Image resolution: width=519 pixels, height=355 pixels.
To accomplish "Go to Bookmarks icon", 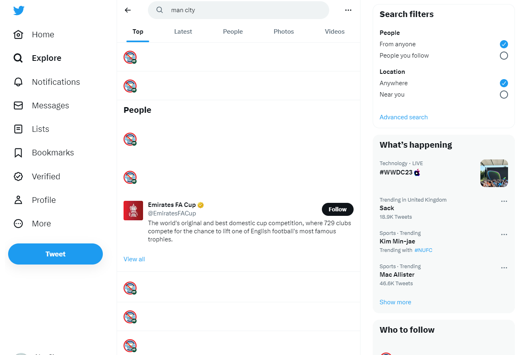I will [18, 153].
